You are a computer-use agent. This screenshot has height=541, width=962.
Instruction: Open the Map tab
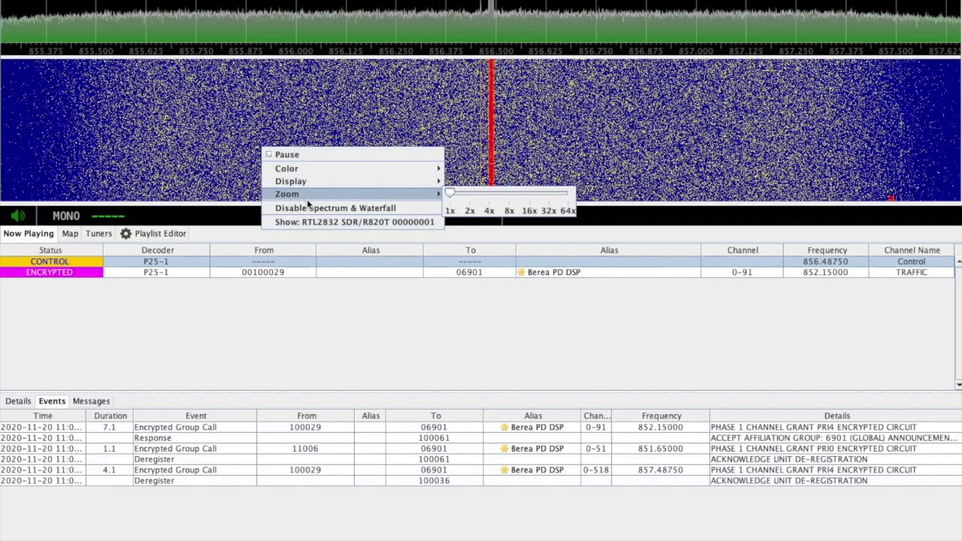point(70,234)
